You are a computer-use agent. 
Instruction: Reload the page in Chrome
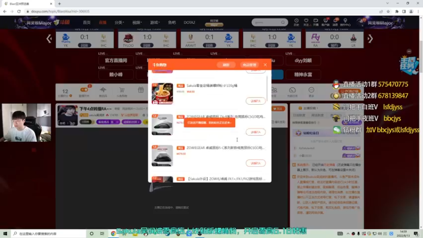pos(19,11)
